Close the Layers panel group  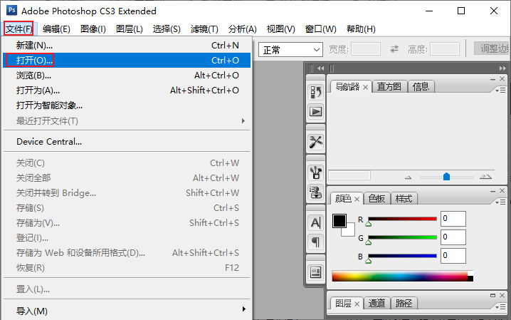point(502,295)
